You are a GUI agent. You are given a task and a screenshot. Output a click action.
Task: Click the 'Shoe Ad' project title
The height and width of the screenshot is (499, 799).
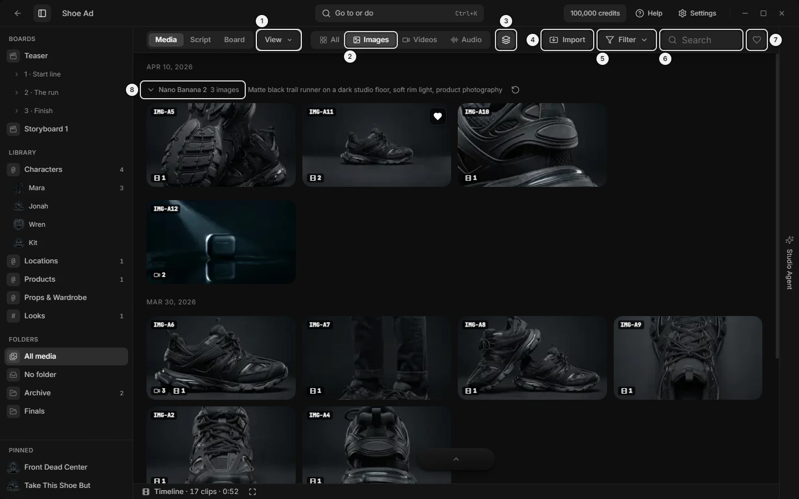coord(78,13)
